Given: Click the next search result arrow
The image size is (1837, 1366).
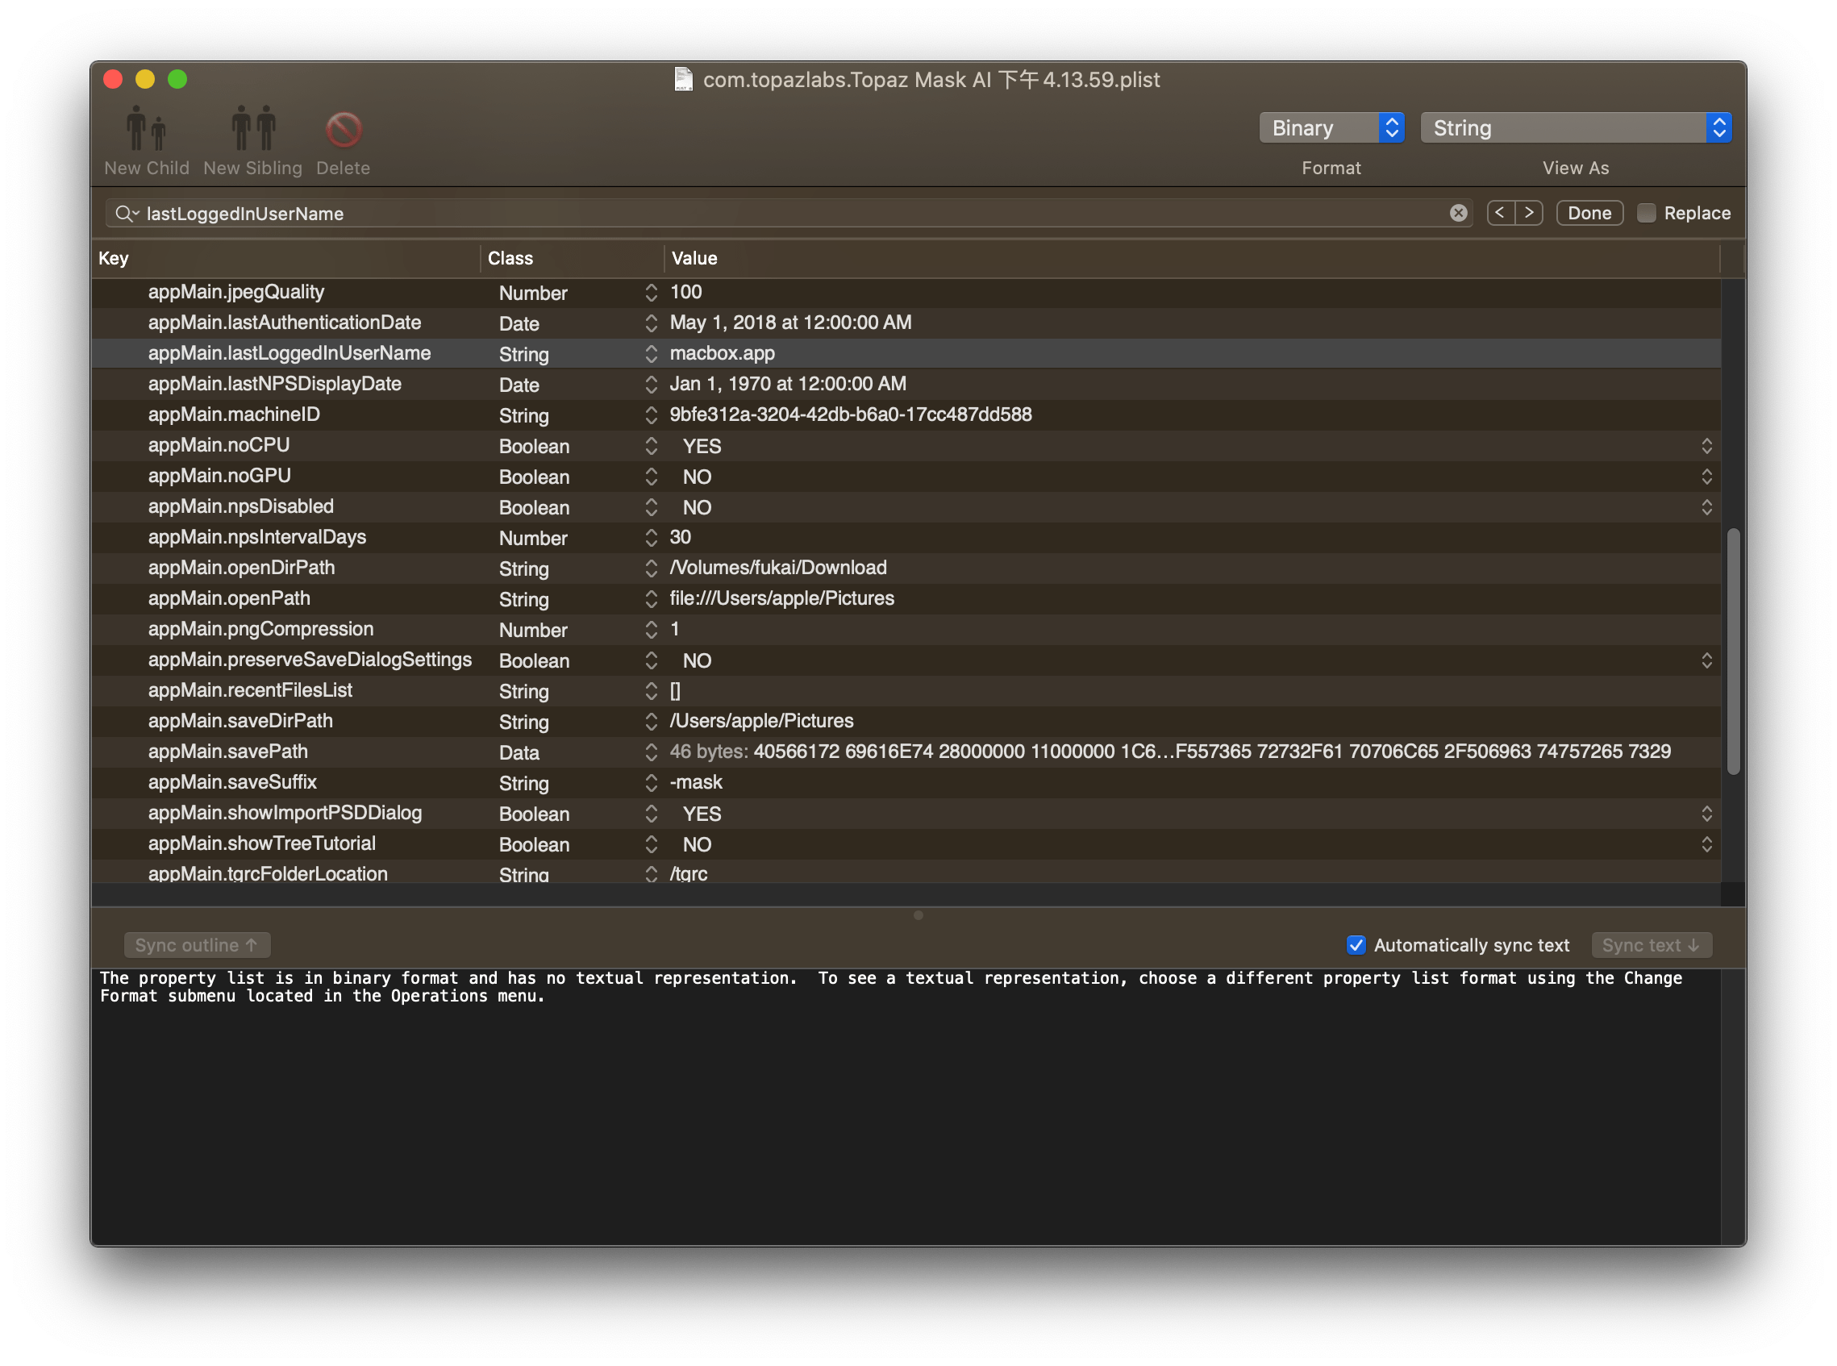Looking at the screenshot, I should coord(1528,212).
